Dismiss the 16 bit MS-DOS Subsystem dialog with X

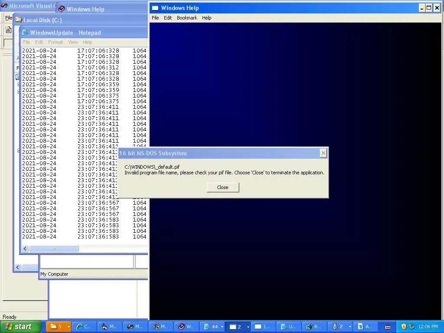click(x=323, y=153)
